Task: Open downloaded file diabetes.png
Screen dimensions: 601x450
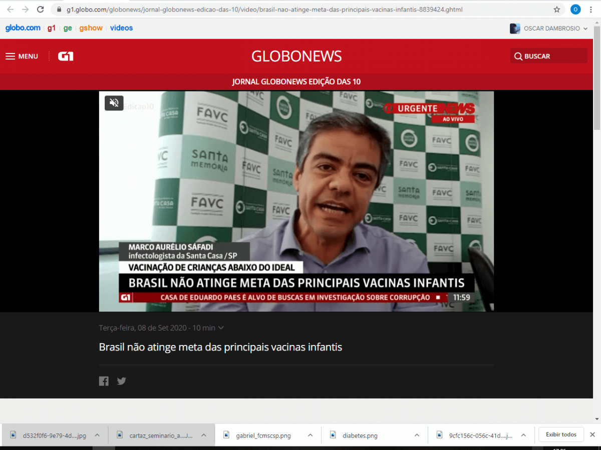Action: coord(360,435)
